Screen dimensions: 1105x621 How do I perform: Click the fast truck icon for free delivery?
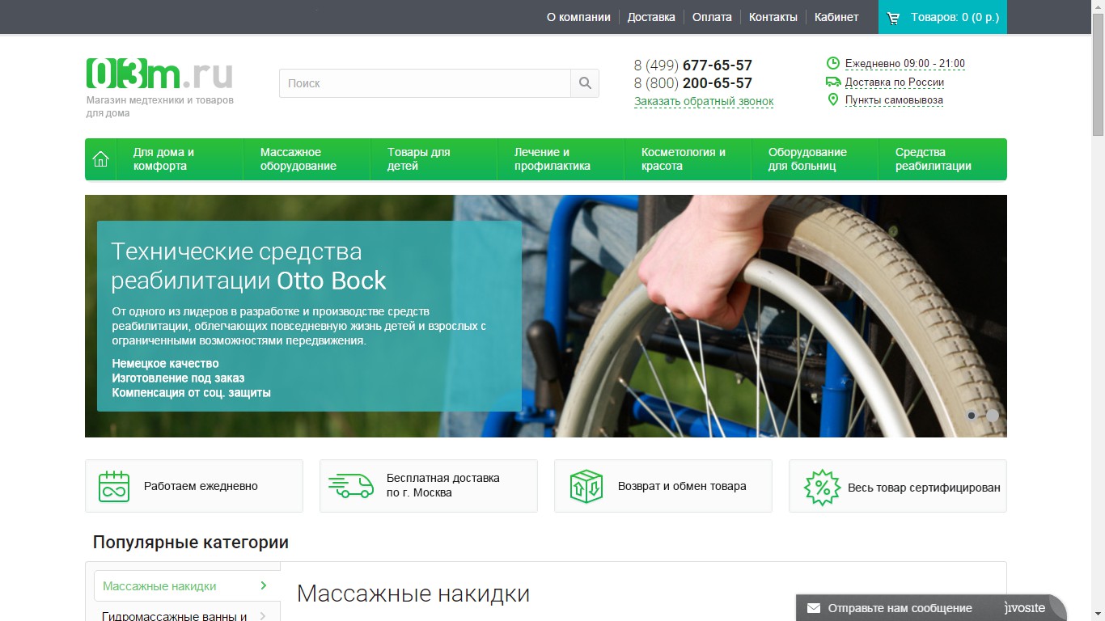point(351,485)
